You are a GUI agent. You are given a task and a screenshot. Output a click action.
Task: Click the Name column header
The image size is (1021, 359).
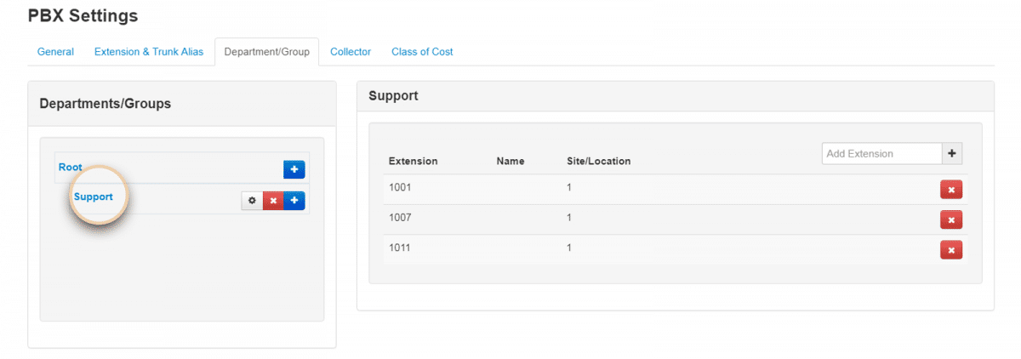(x=510, y=161)
